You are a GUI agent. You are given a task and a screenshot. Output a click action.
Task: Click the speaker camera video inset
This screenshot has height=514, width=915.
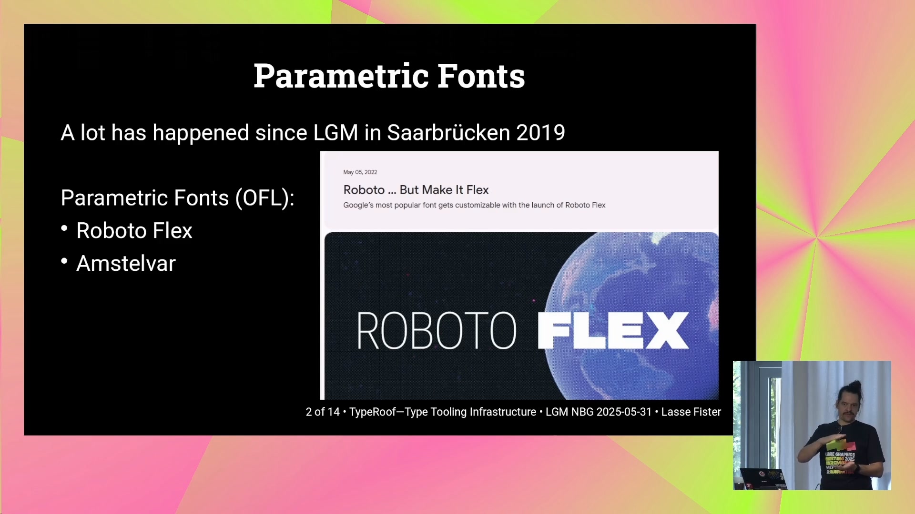pyautogui.click(x=812, y=425)
